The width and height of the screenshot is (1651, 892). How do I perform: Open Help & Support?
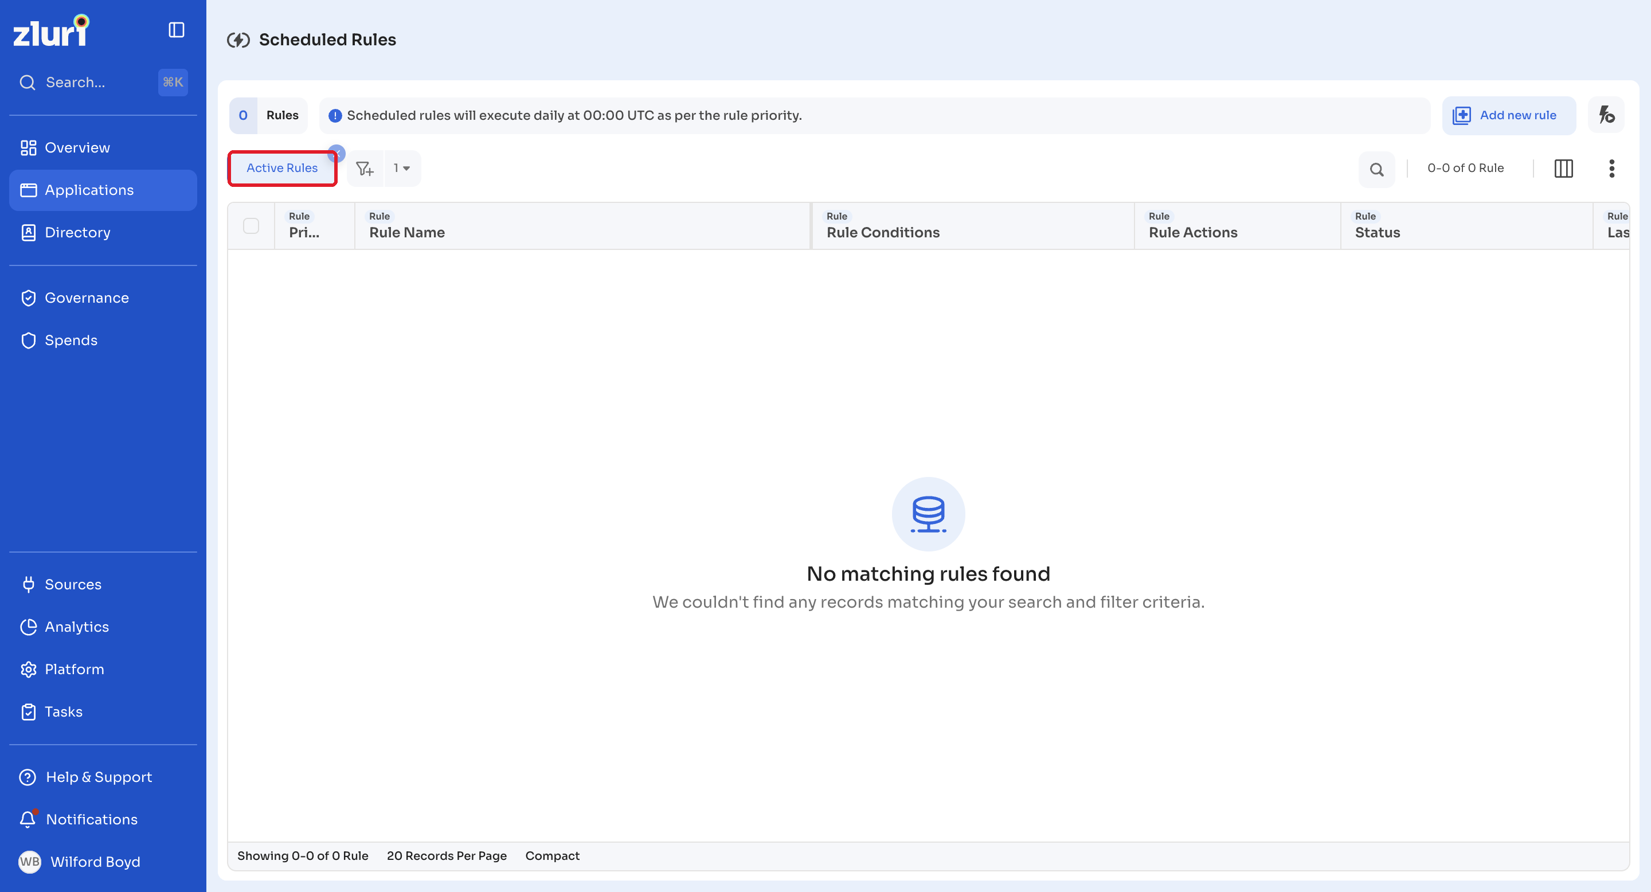pos(103,776)
